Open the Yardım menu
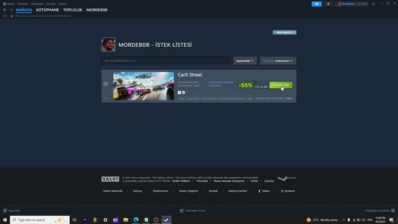Screen dimensions: 398x224 click(x=62, y=4)
